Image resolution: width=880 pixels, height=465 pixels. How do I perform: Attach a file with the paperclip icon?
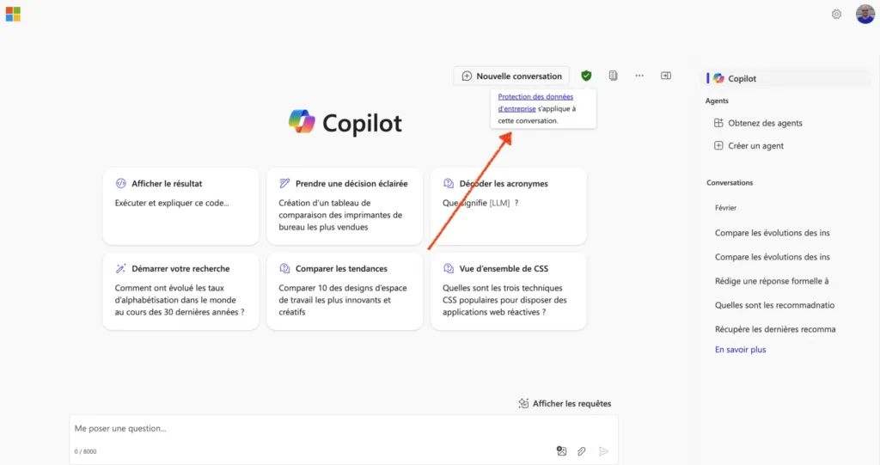tap(582, 451)
